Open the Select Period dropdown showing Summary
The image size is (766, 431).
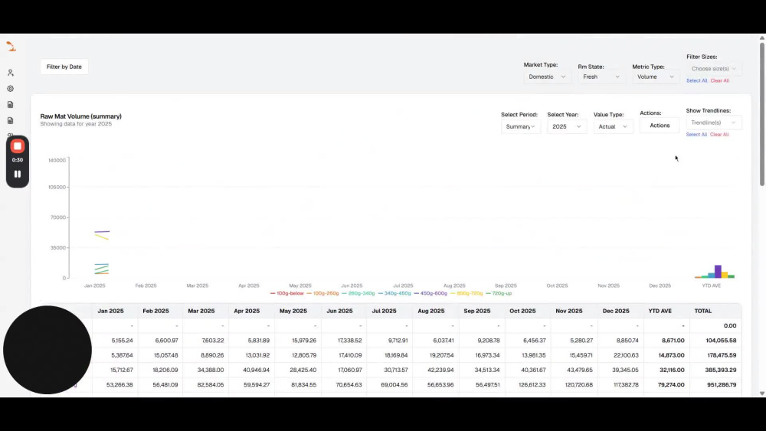click(521, 126)
